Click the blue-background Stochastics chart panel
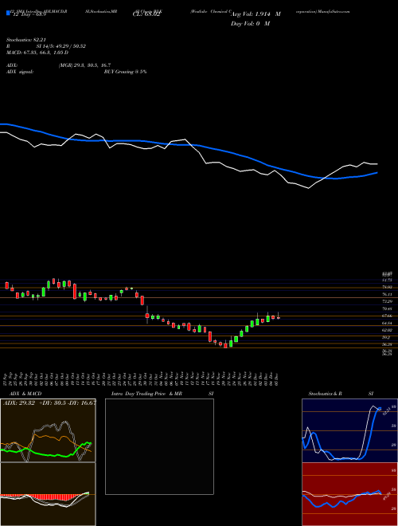 click(349, 430)
